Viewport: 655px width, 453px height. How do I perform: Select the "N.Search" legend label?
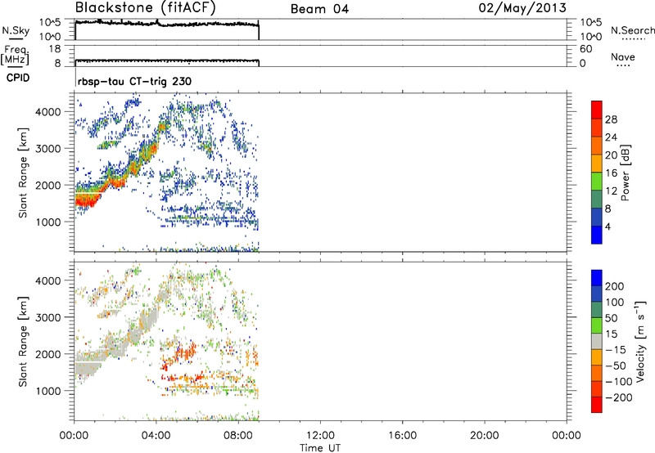pyautogui.click(x=632, y=30)
